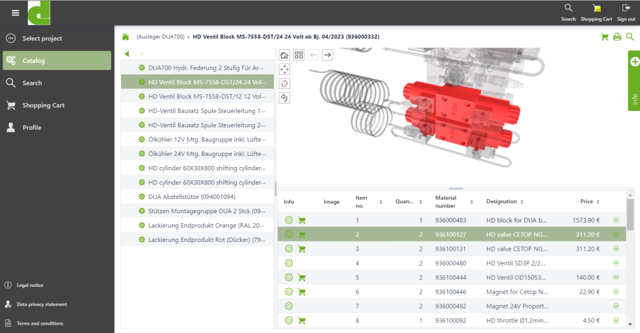Open Shopping Cart in left sidebar

click(43, 105)
